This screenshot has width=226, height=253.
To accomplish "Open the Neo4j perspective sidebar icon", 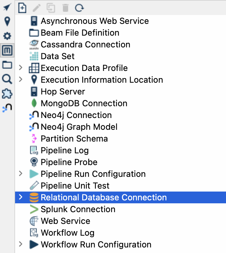I will (x=7, y=108).
